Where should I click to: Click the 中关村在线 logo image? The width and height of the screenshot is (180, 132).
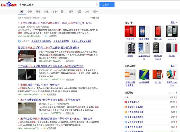tap(144, 75)
